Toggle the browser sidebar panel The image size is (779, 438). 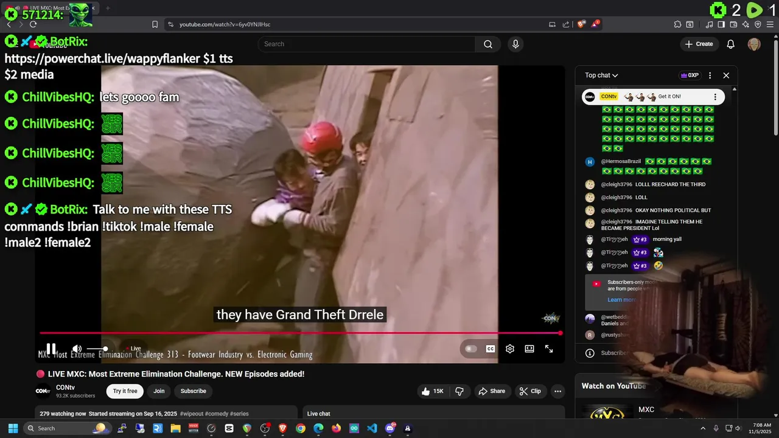click(721, 24)
